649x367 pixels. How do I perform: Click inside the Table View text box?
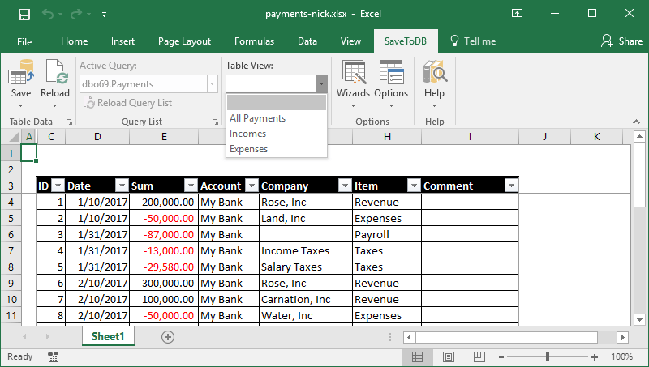(272, 84)
